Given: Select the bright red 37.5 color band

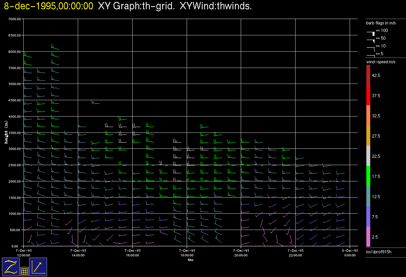Looking at the screenshot, I should click(368, 95).
